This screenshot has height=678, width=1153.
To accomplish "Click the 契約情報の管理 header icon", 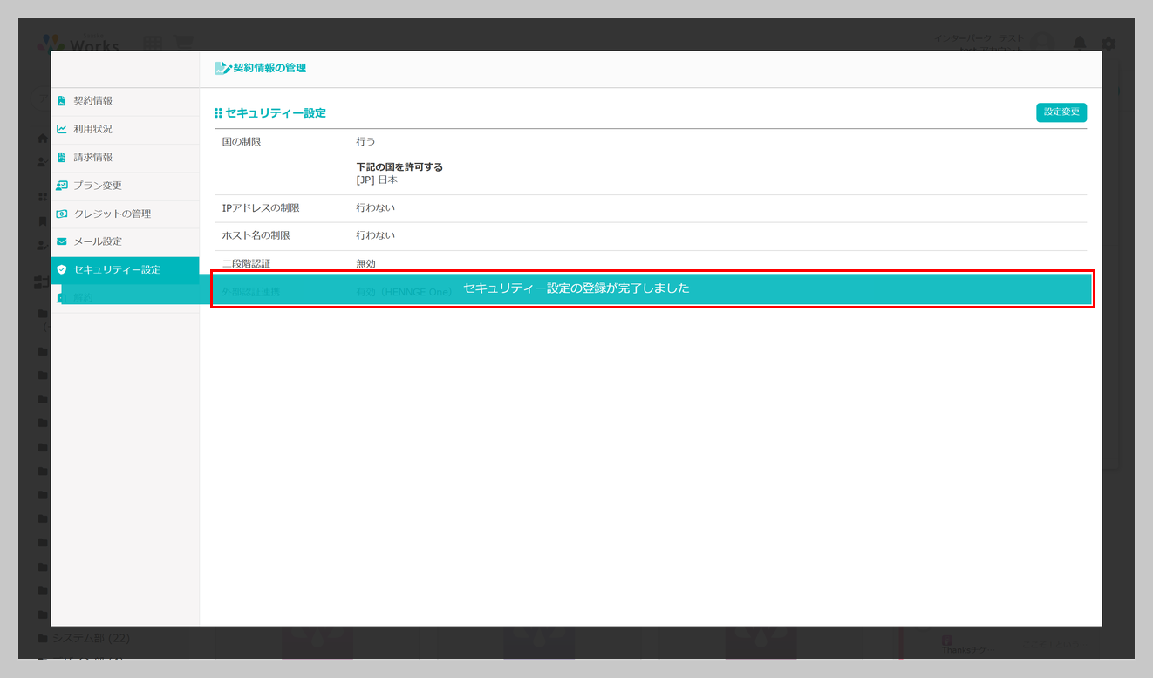I will point(222,68).
